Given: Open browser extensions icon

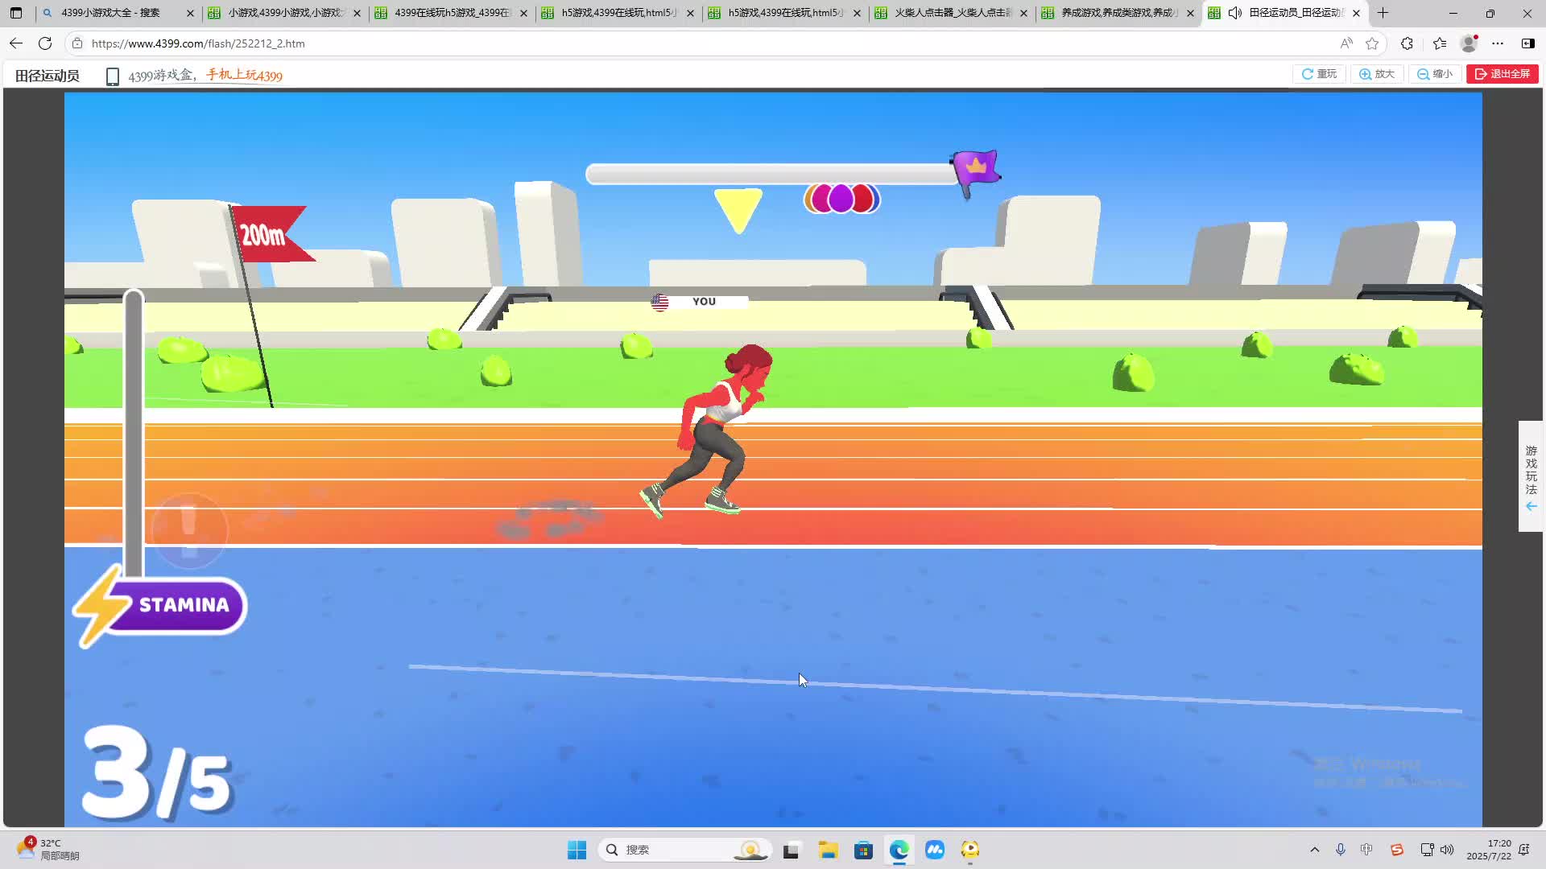Looking at the screenshot, I should pyautogui.click(x=1407, y=43).
